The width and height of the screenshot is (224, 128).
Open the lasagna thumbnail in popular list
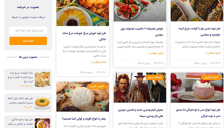click(x=42, y=80)
